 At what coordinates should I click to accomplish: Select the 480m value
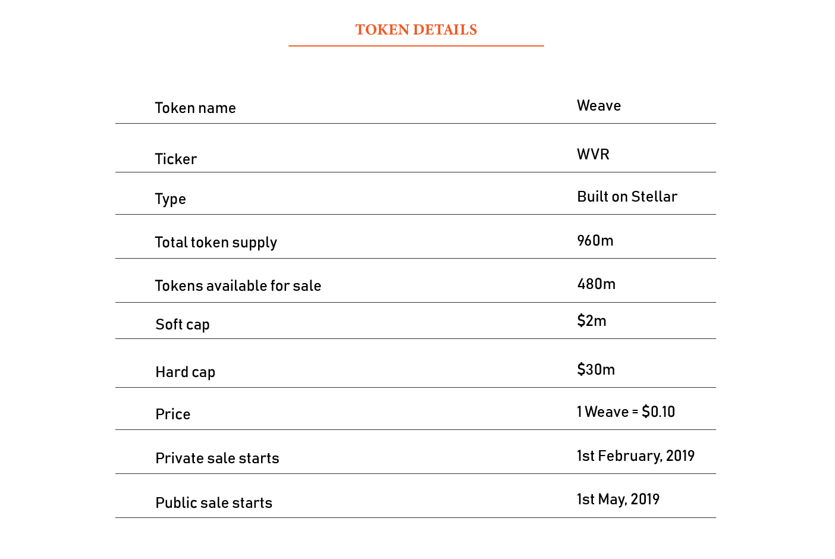pyautogui.click(x=596, y=284)
